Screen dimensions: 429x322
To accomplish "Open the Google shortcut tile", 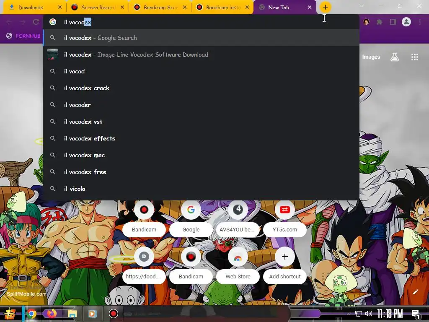I will 191,218.
